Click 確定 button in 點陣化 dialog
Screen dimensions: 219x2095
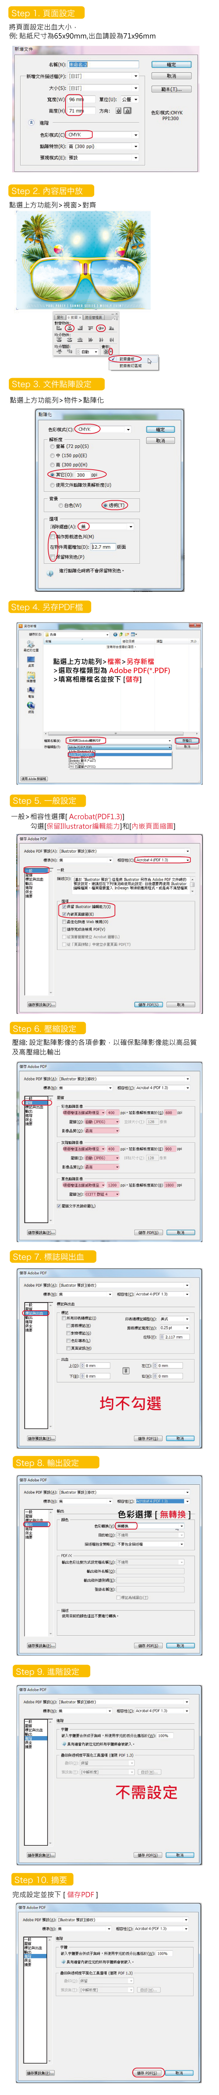[160, 429]
